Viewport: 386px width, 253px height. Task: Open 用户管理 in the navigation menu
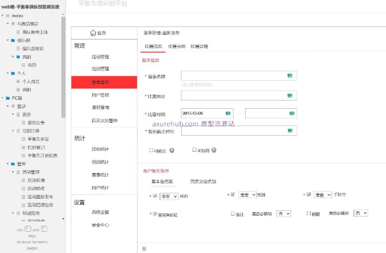tap(100, 95)
